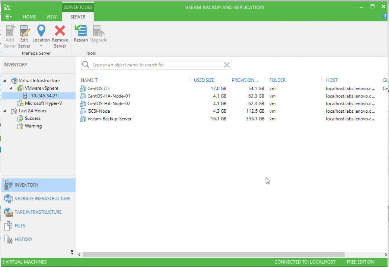
Task: Open the Warning jobs node
Action: [33, 126]
